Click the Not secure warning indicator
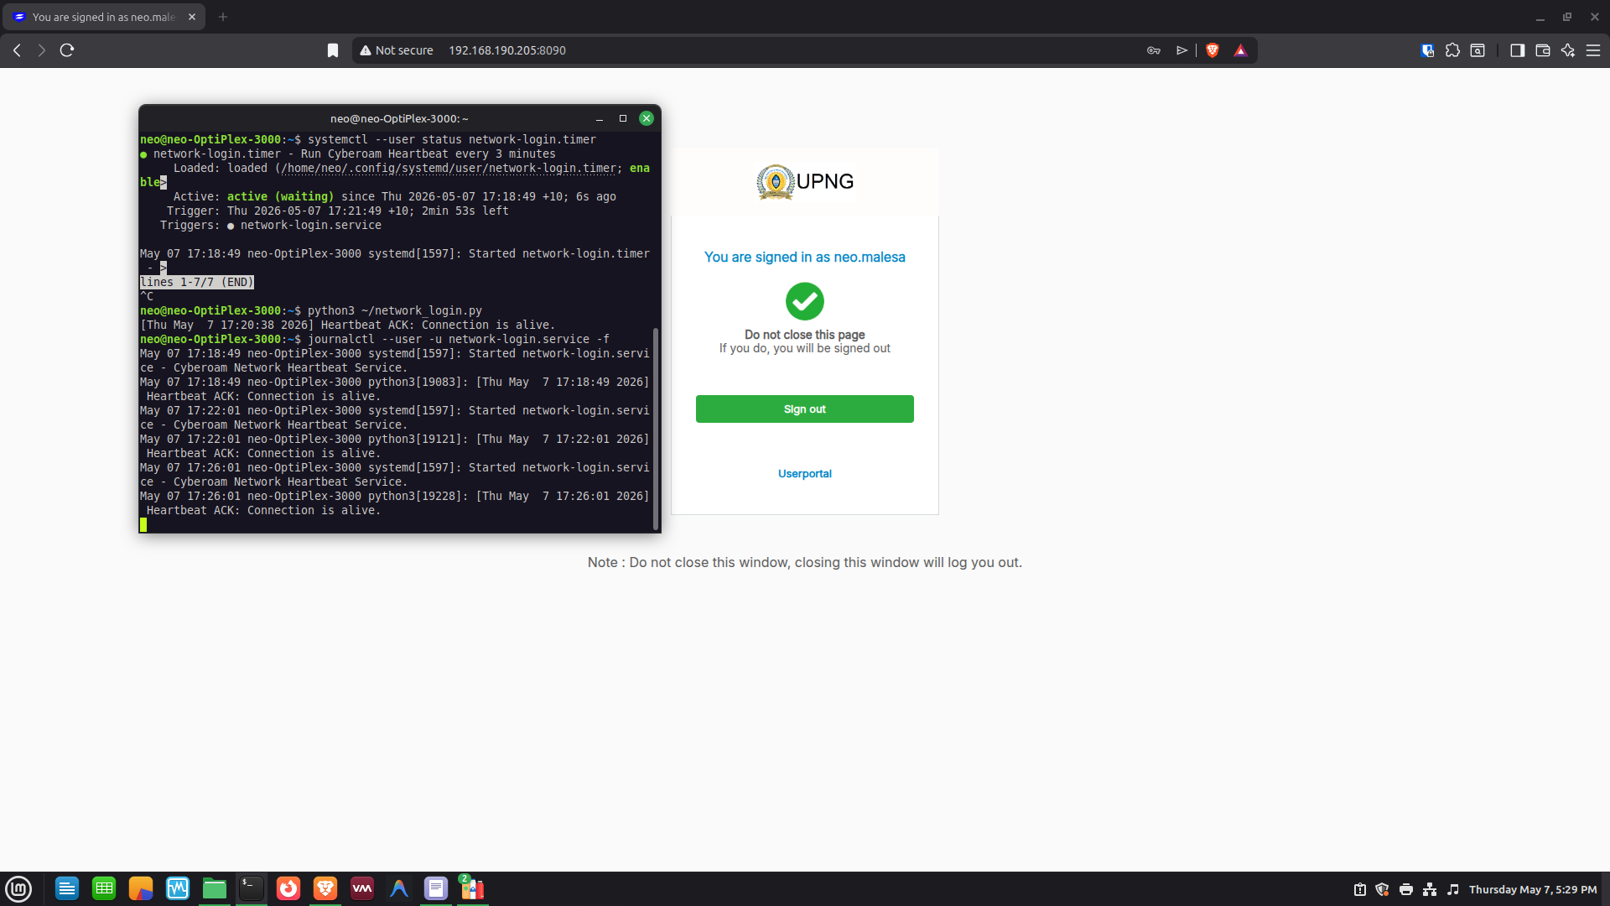 pos(397,50)
